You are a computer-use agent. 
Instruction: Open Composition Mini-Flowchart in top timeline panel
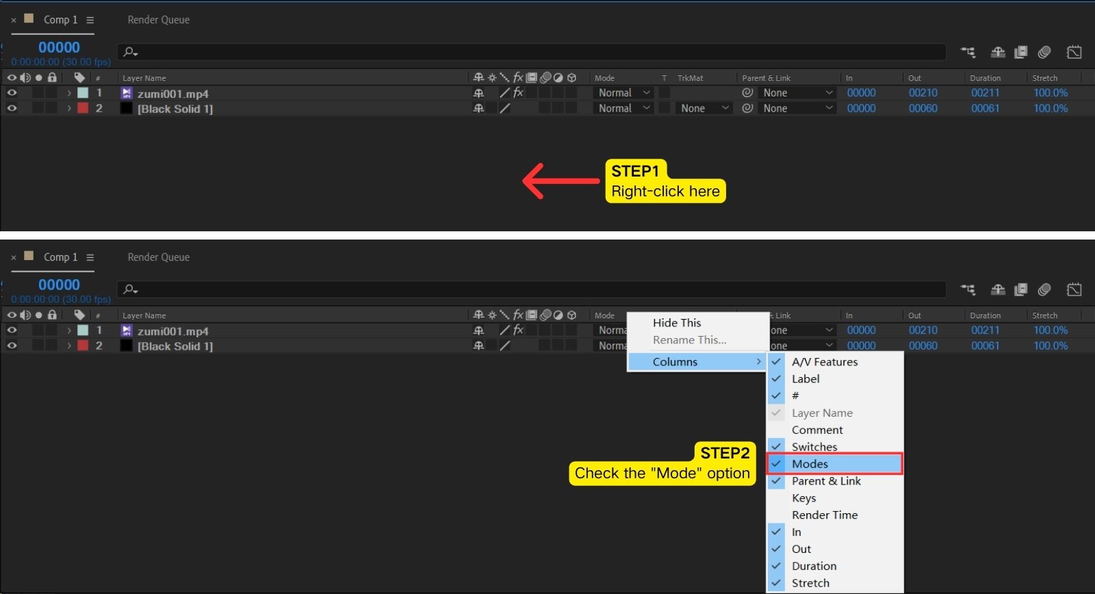coord(968,52)
